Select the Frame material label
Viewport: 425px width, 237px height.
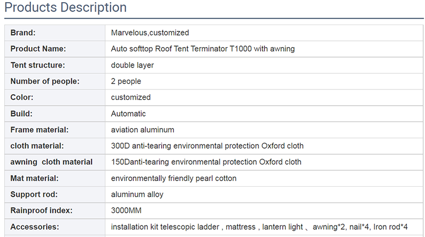pyautogui.click(x=39, y=130)
